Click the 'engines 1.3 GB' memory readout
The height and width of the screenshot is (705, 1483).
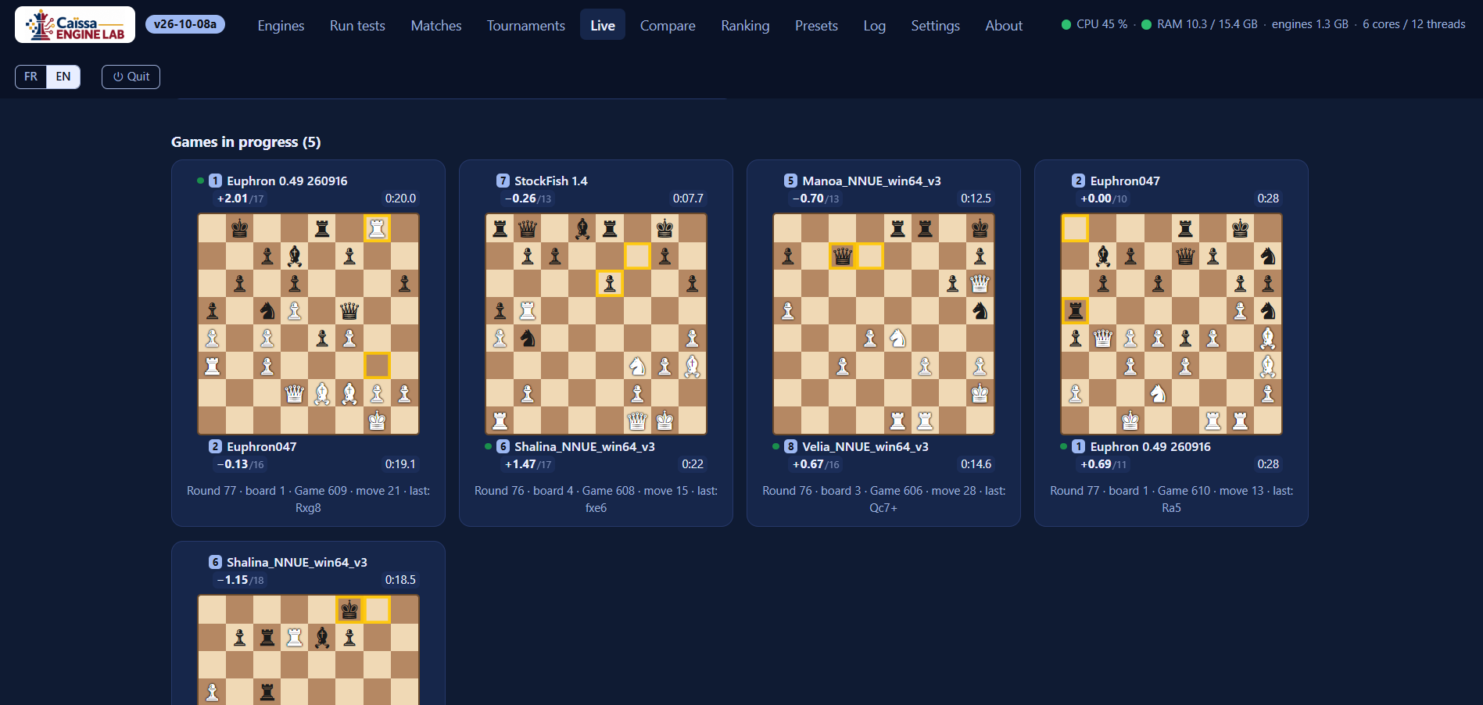click(x=1310, y=24)
